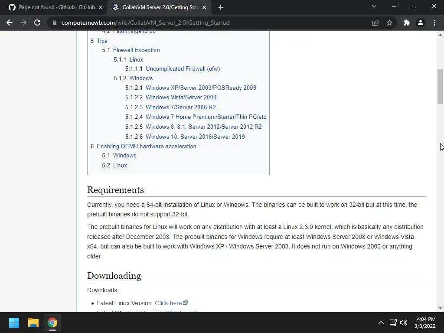
Task: Go to 5.1.2 Windows entry
Action: tap(141, 78)
